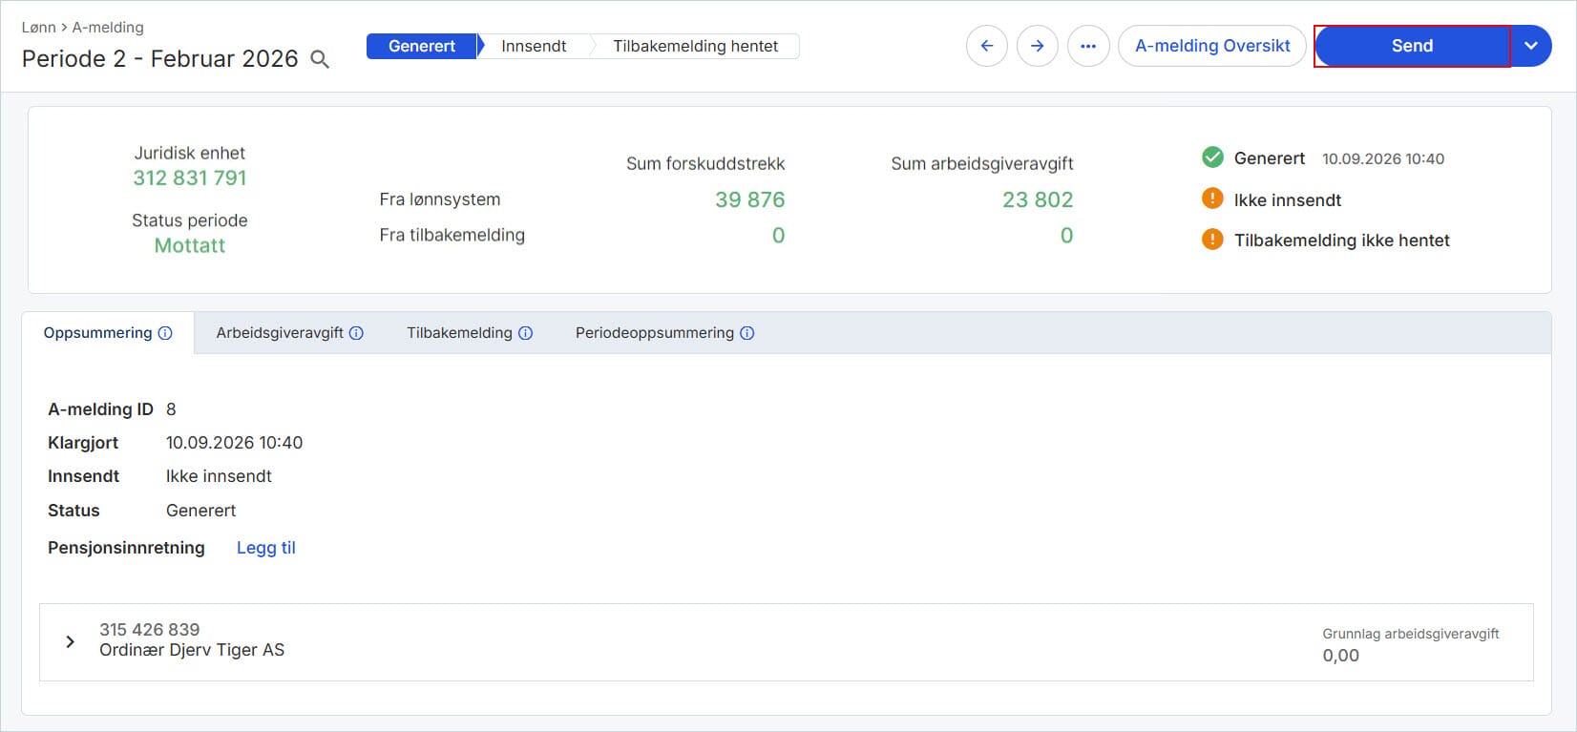Click the info icon next to Tilbakemelding tab
Screen dimensions: 1577x732
click(x=525, y=333)
